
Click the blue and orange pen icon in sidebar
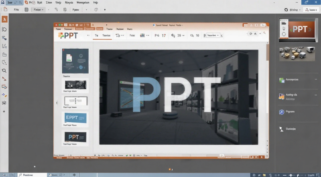tap(4, 95)
